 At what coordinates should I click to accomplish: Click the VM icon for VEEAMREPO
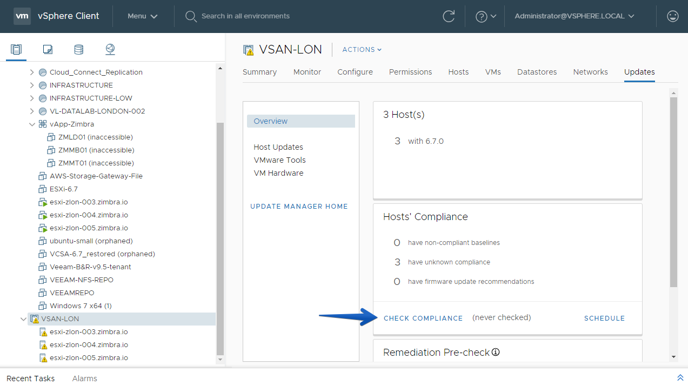[x=43, y=293]
